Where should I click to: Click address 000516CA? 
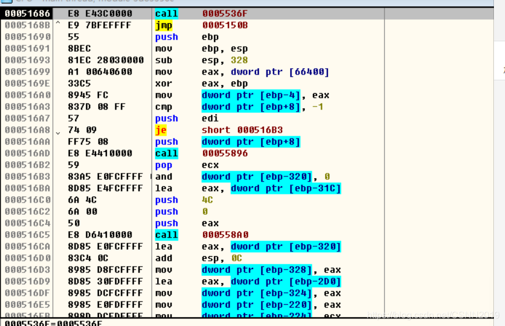[27, 246]
